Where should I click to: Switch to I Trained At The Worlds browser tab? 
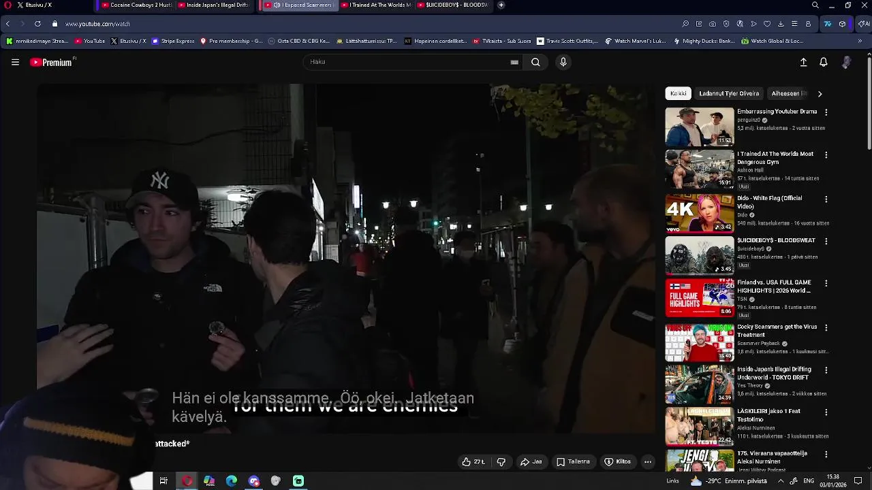pyautogui.click(x=376, y=5)
